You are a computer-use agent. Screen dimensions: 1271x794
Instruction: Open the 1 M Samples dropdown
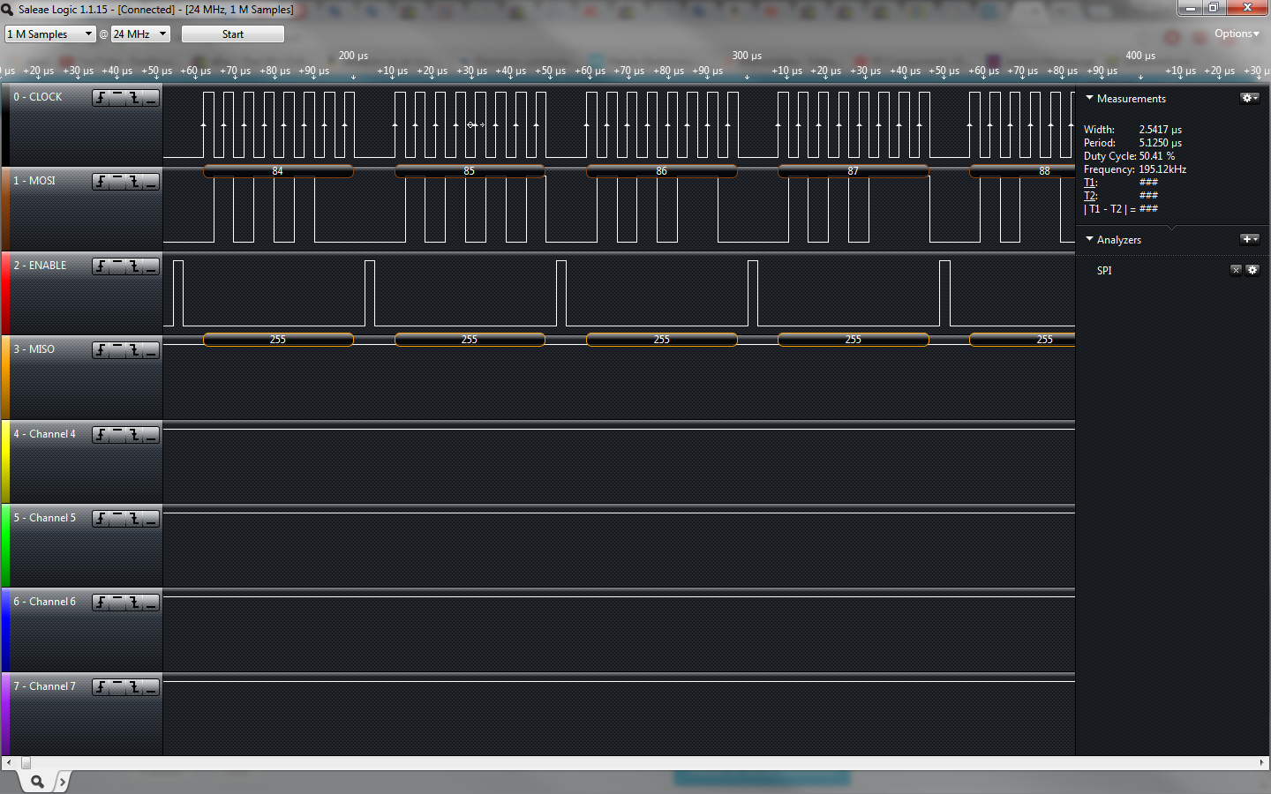click(x=49, y=34)
